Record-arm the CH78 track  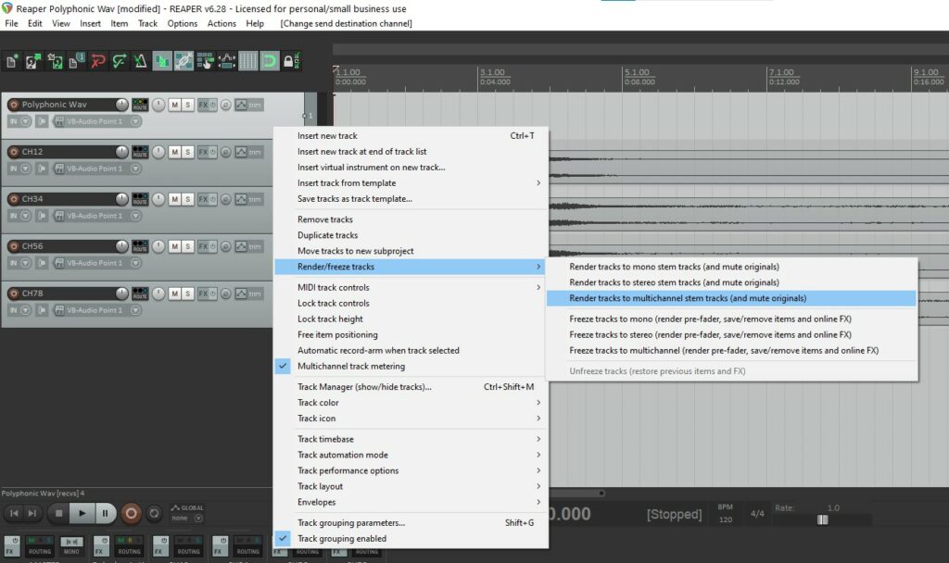point(13,294)
